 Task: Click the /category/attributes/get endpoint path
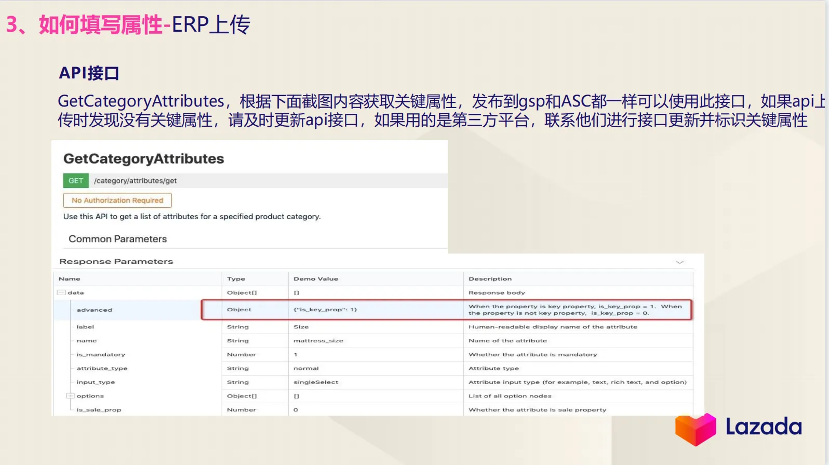point(135,181)
